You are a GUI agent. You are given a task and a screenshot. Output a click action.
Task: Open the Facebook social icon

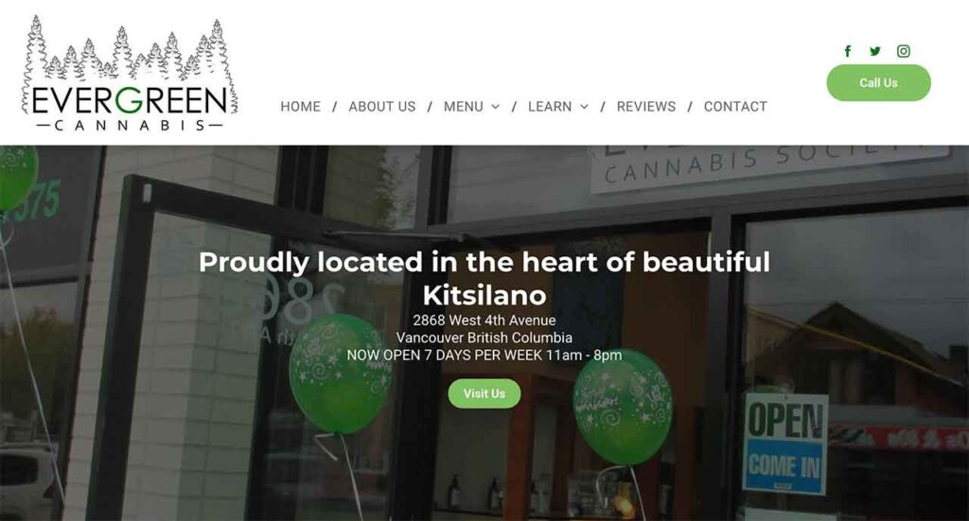click(848, 51)
